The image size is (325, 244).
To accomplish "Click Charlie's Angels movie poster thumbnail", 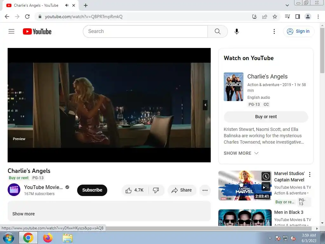I will point(233,87).
